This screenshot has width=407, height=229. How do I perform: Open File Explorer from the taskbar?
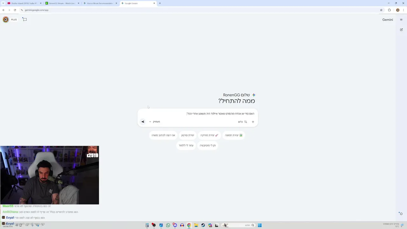(196, 225)
